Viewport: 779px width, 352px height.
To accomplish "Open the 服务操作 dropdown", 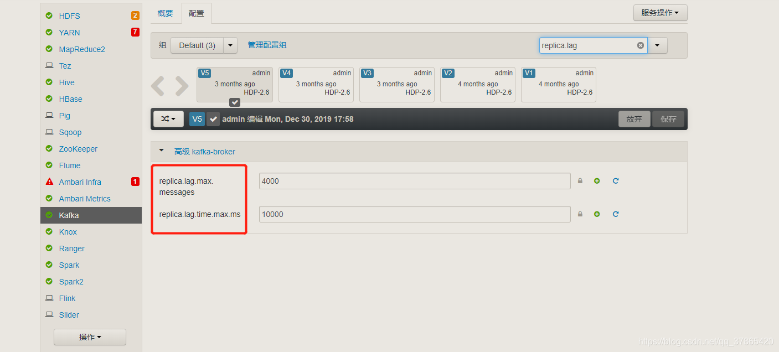I will pos(660,13).
